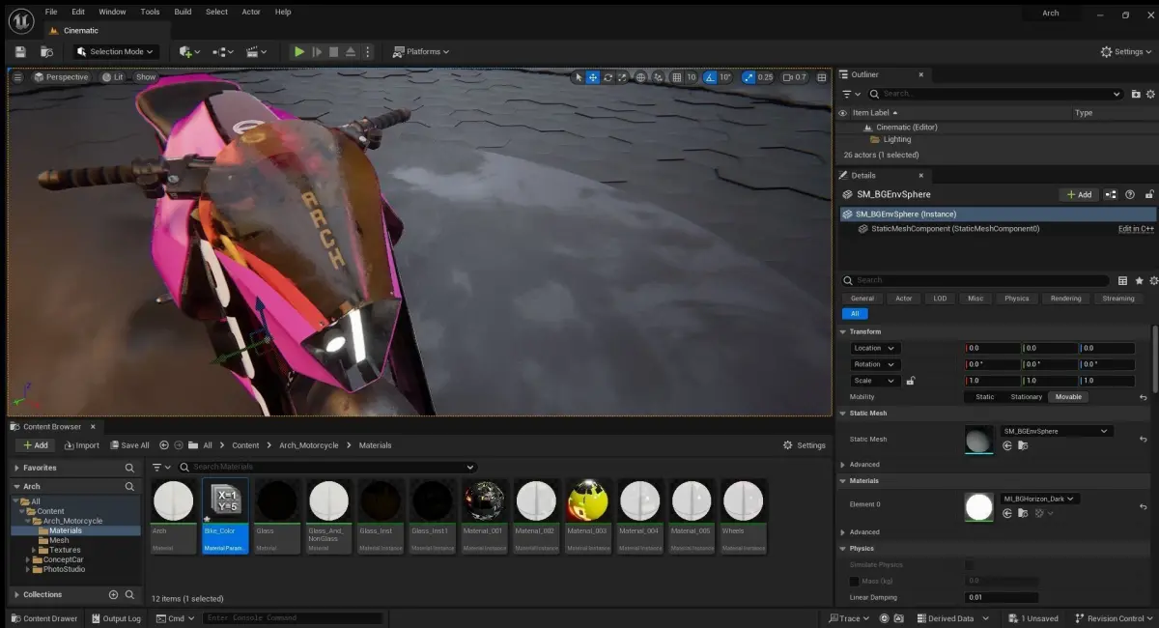Screen dimensions: 1159x628
Task: Click the Eject from player icon
Action: tap(351, 51)
